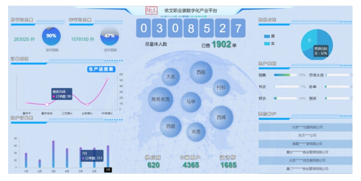Click the 生产进度表 label

point(101,69)
